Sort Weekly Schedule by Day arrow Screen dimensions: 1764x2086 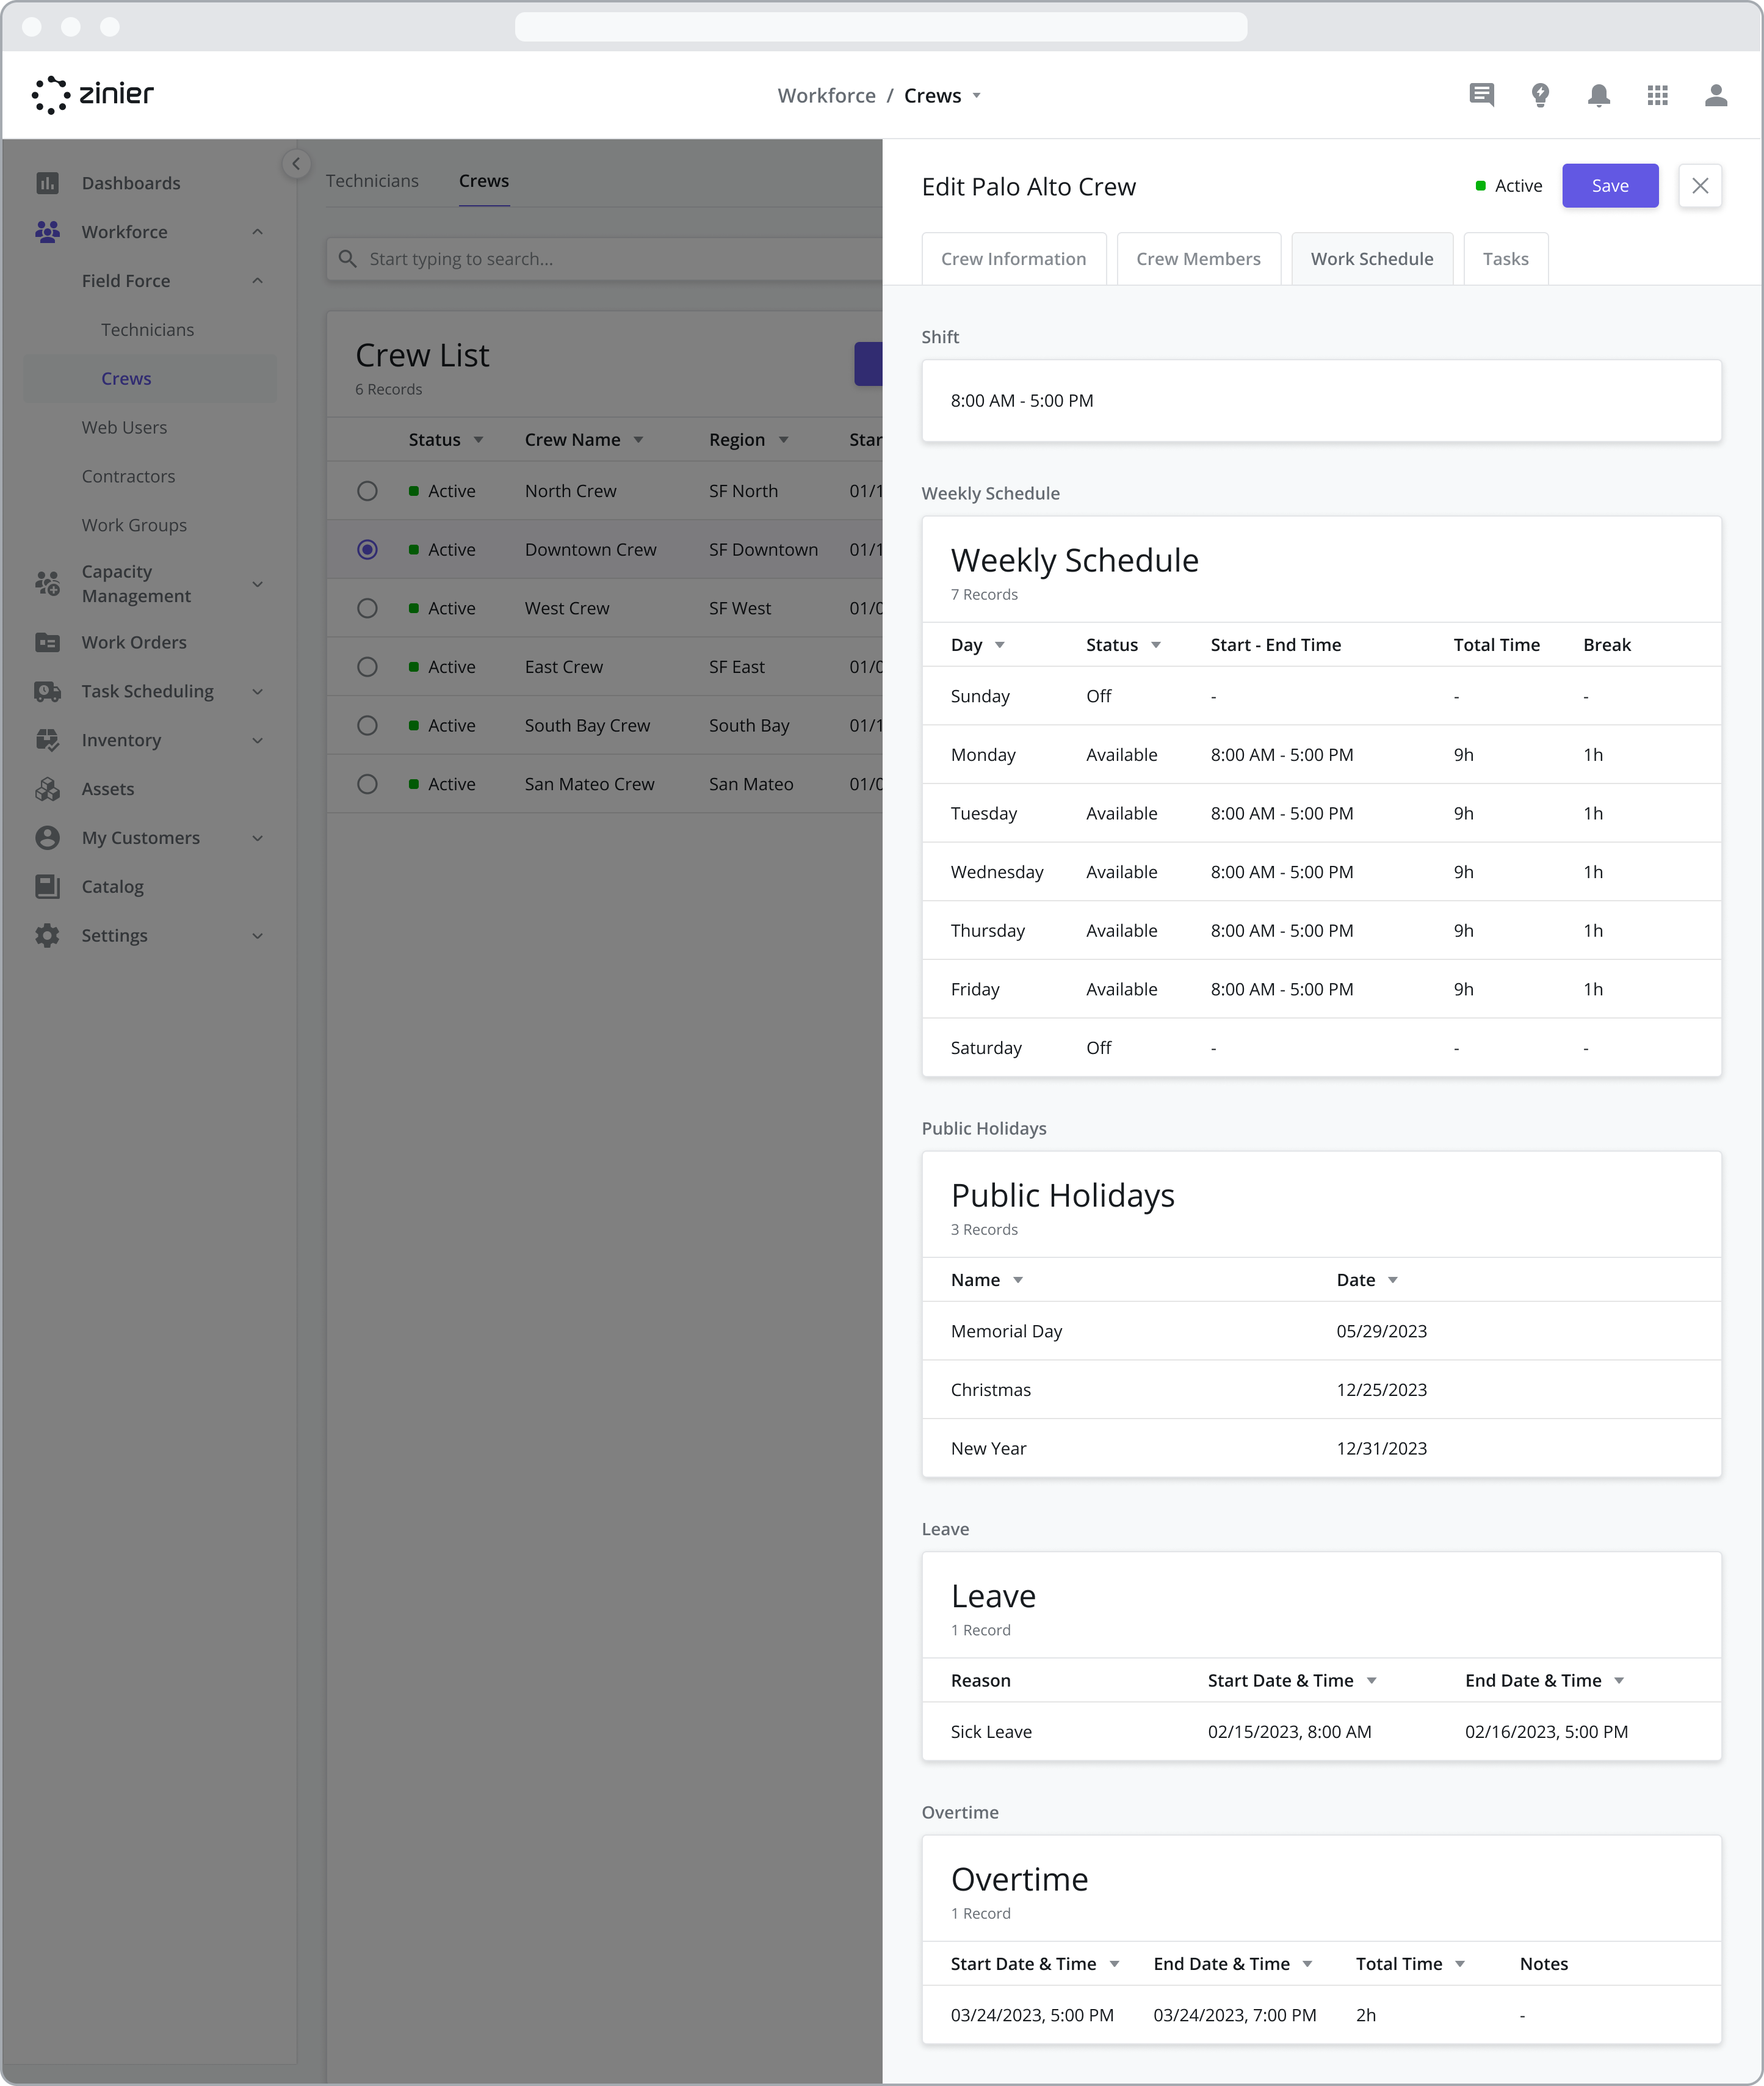(999, 645)
